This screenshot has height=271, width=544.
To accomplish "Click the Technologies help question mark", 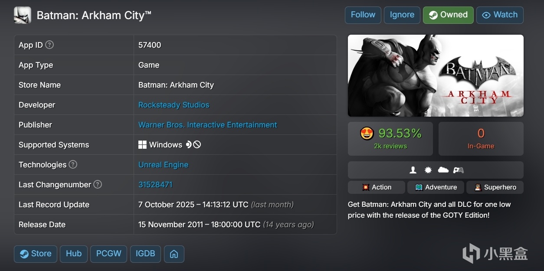I will tap(73, 164).
